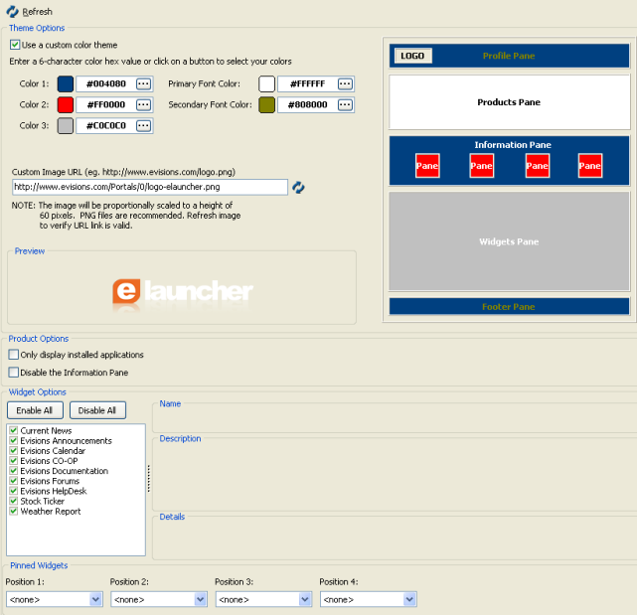Toggle Evisions Forums widget checkbox

tap(13, 481)
